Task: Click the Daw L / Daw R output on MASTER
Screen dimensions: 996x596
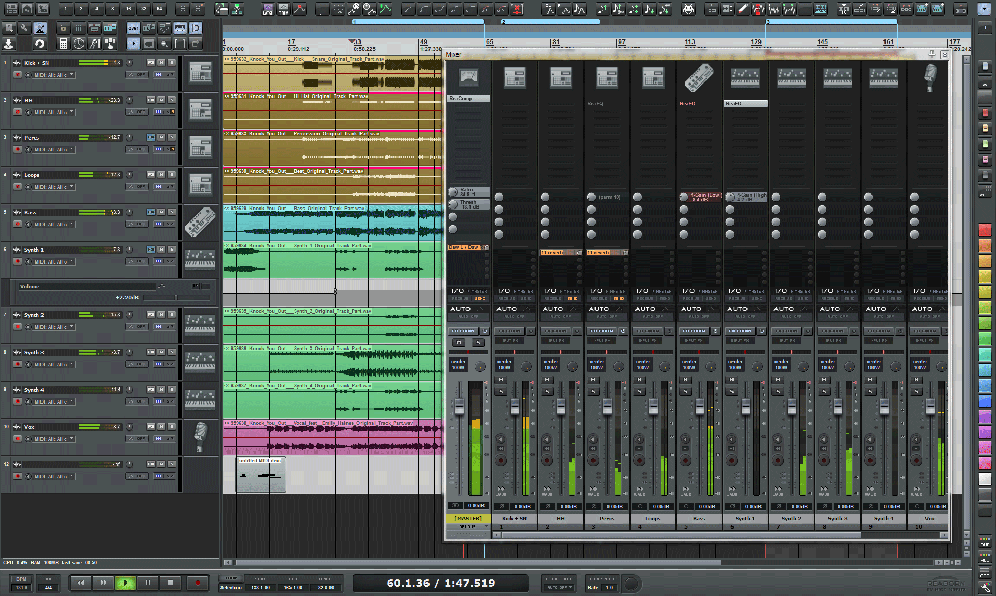Action: coord(465,247)
